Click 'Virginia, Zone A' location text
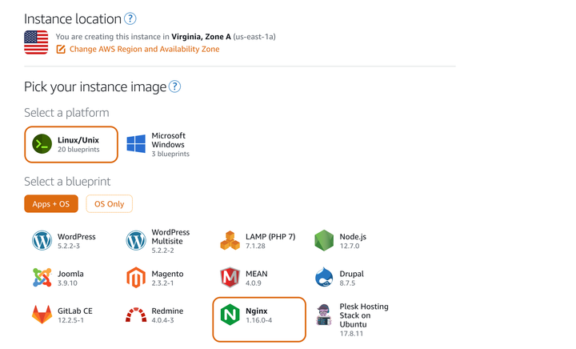Viewport: 576px width, 349px height. [x=202, y=37]
